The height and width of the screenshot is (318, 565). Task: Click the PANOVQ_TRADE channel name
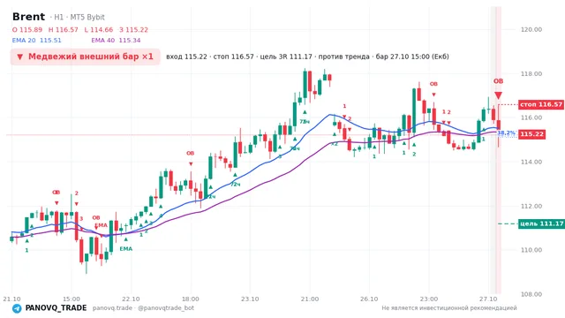[56, 308]
